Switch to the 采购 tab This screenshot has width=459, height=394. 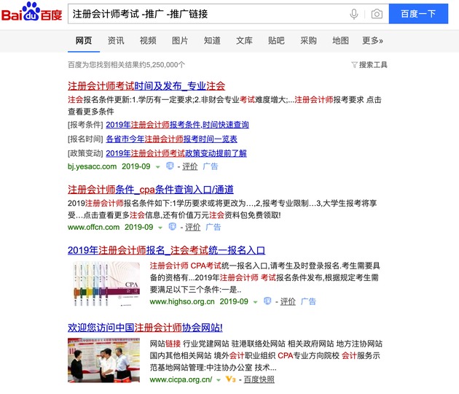[x=308, y=40]
